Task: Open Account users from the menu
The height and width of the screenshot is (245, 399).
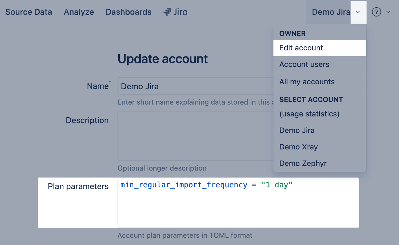Action: coord(304,65)
